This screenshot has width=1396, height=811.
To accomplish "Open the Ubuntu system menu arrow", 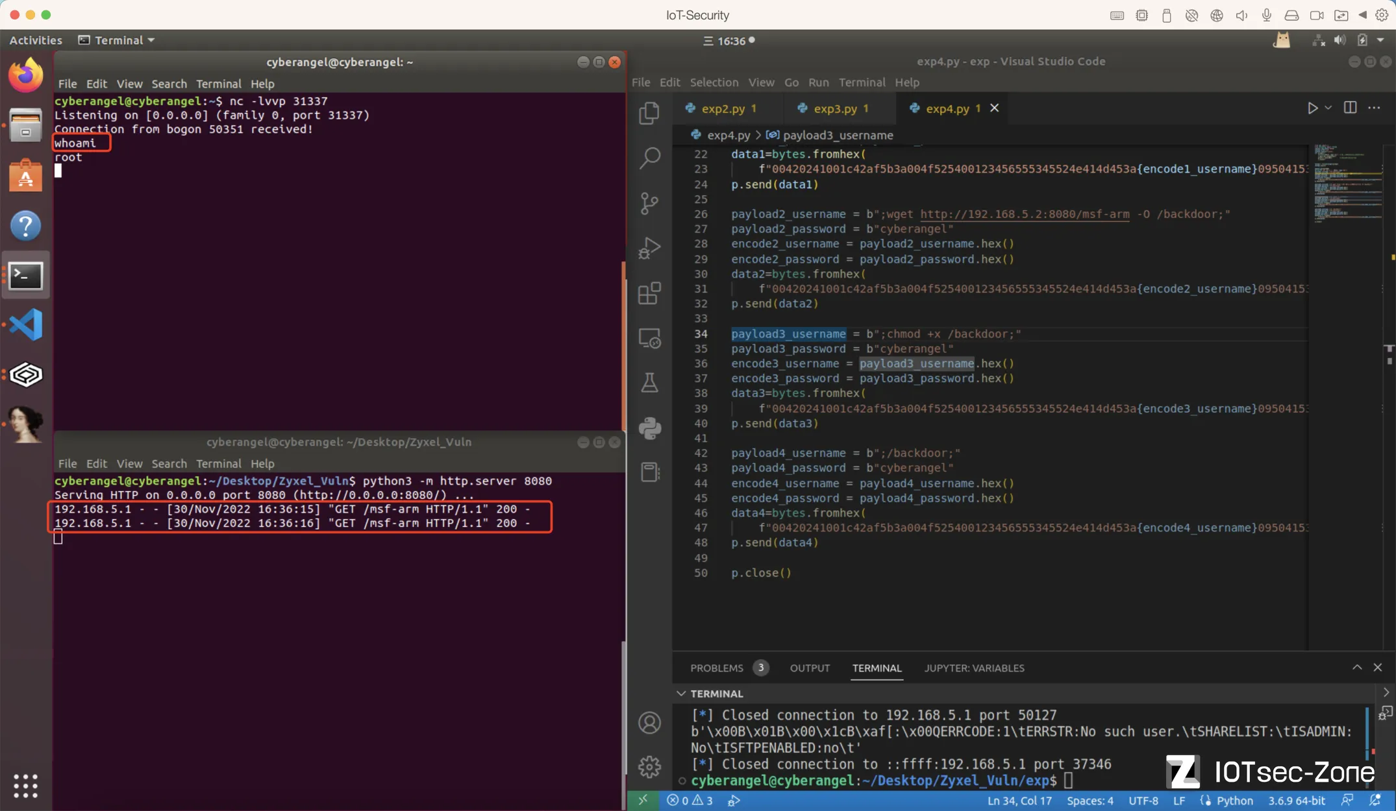I will pos(1380,40).
